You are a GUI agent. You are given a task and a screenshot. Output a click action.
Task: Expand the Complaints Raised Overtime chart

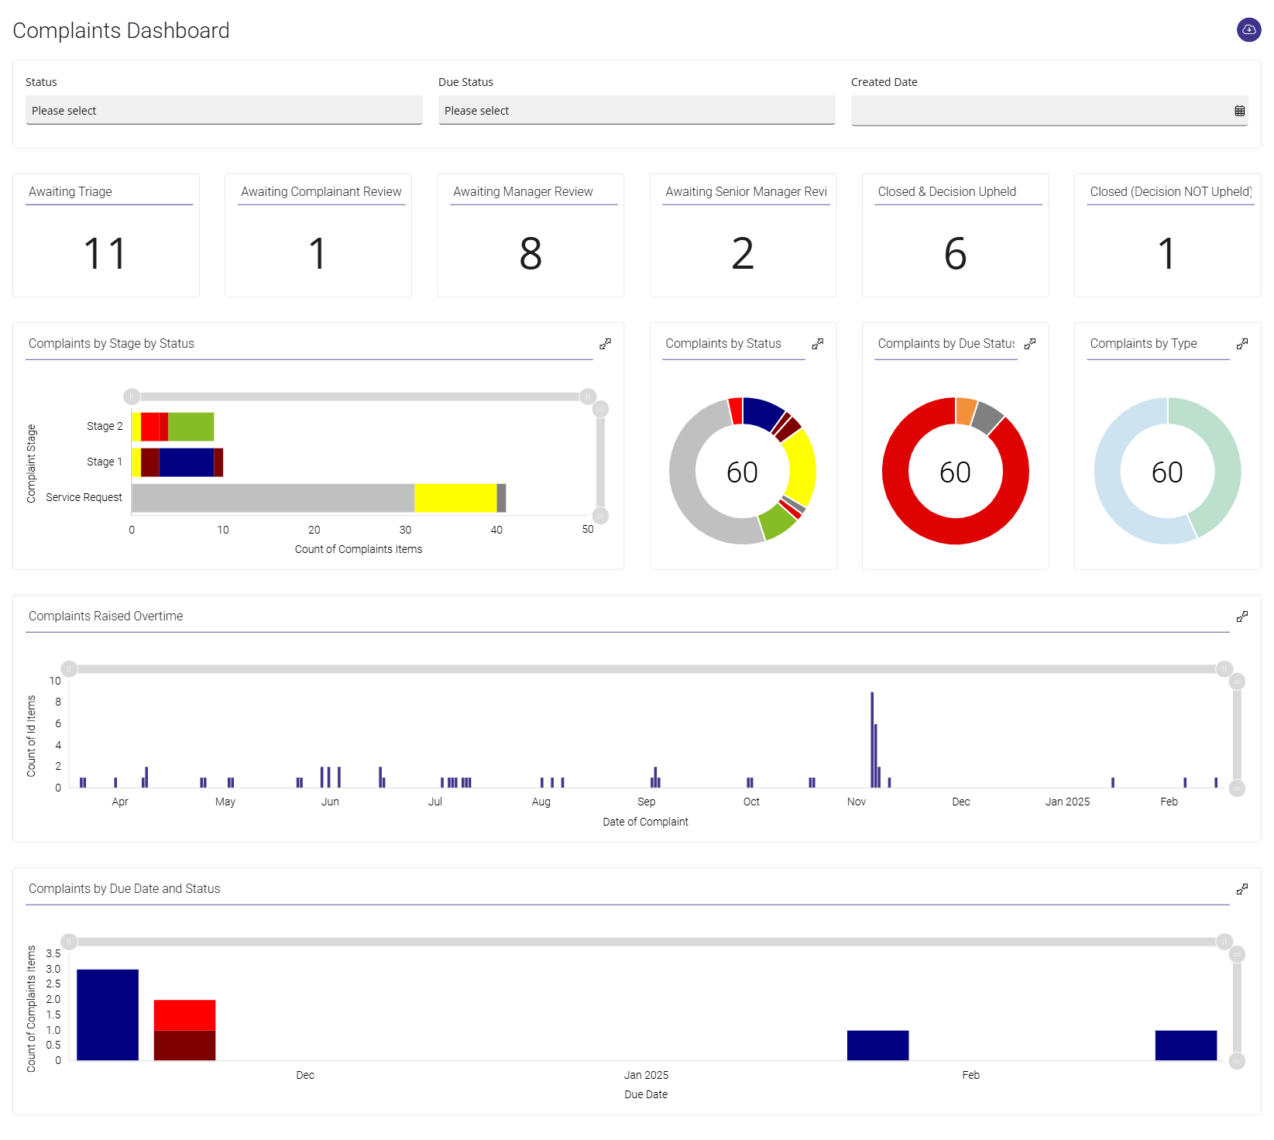1242,616
